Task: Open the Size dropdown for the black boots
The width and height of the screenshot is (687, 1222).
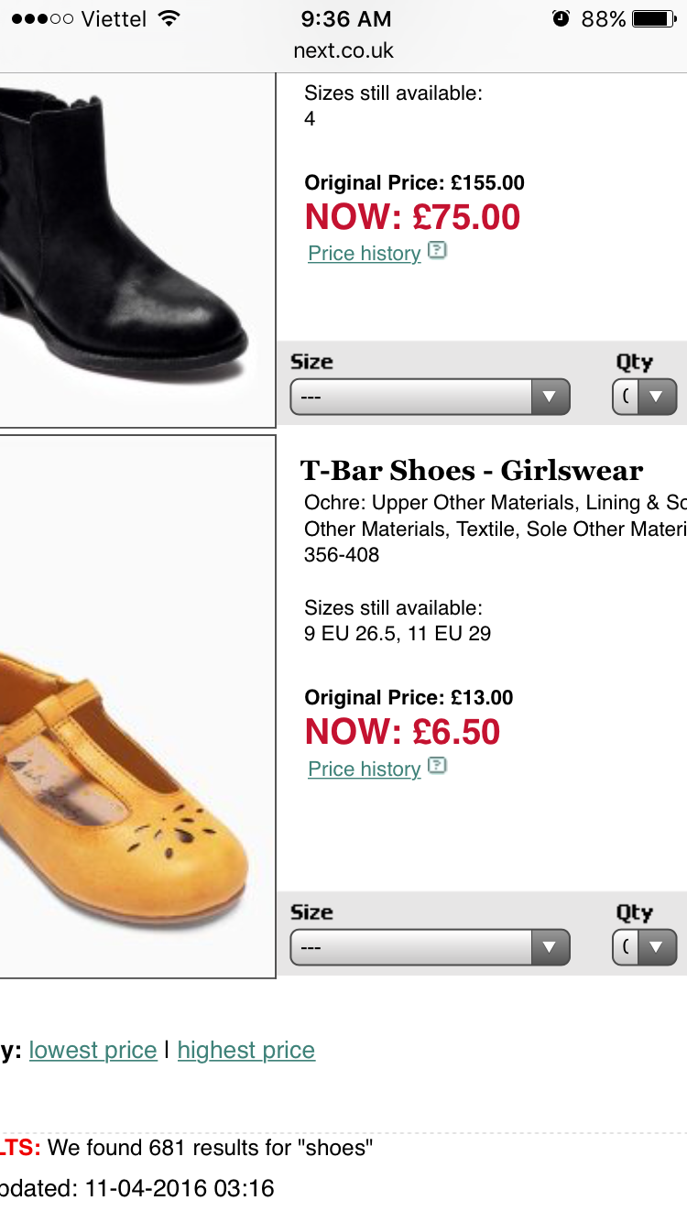Action: pyautogui.click(x=431, y=398)
